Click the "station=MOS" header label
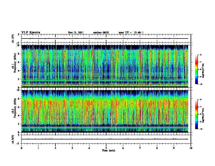This screenshot has height=166, width=215. [x=101, y=33]
